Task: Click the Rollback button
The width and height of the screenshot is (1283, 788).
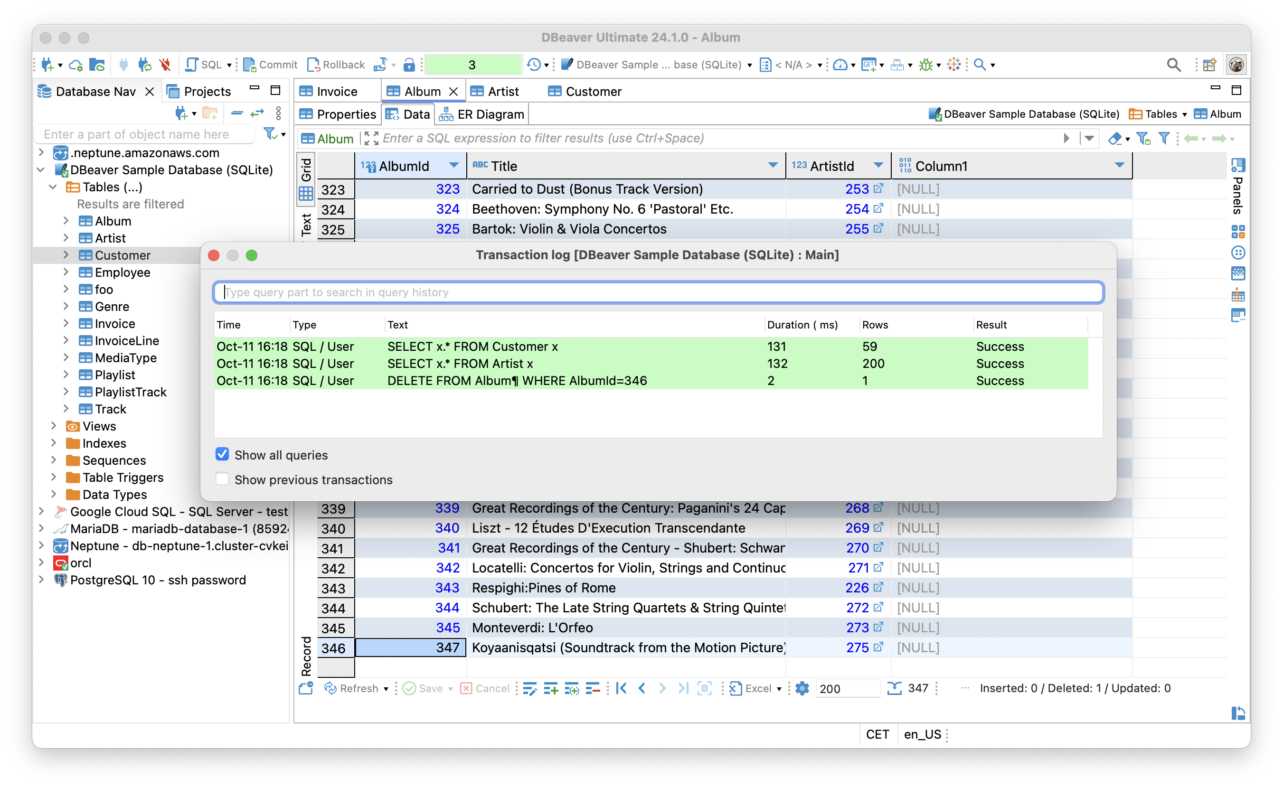Action: [x=336, y=65]
